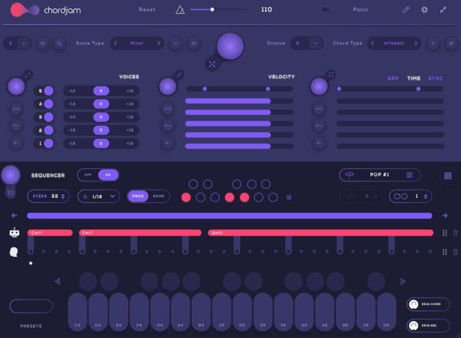Click the shuffle icon next to key selector
The image size is (461, 338).
[x=43, y=43]
